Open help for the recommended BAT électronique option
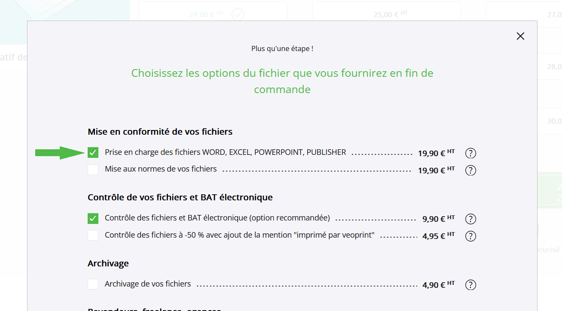Screen dimensions: 562x311 (x=471, y=219)
